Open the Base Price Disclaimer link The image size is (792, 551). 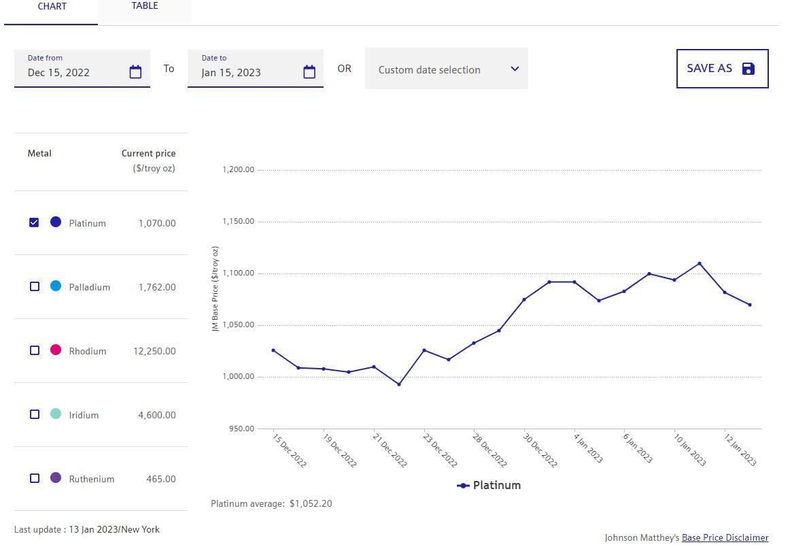(725, 537)
